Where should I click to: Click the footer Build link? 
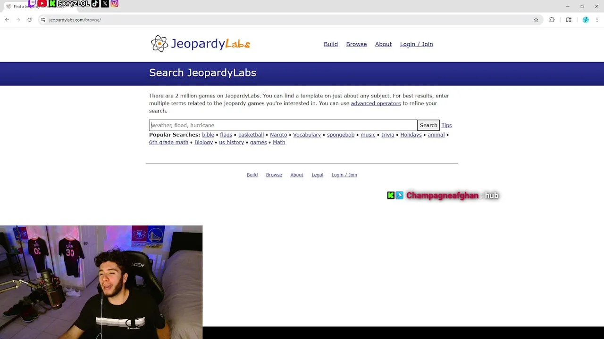(x=252, y=175)
